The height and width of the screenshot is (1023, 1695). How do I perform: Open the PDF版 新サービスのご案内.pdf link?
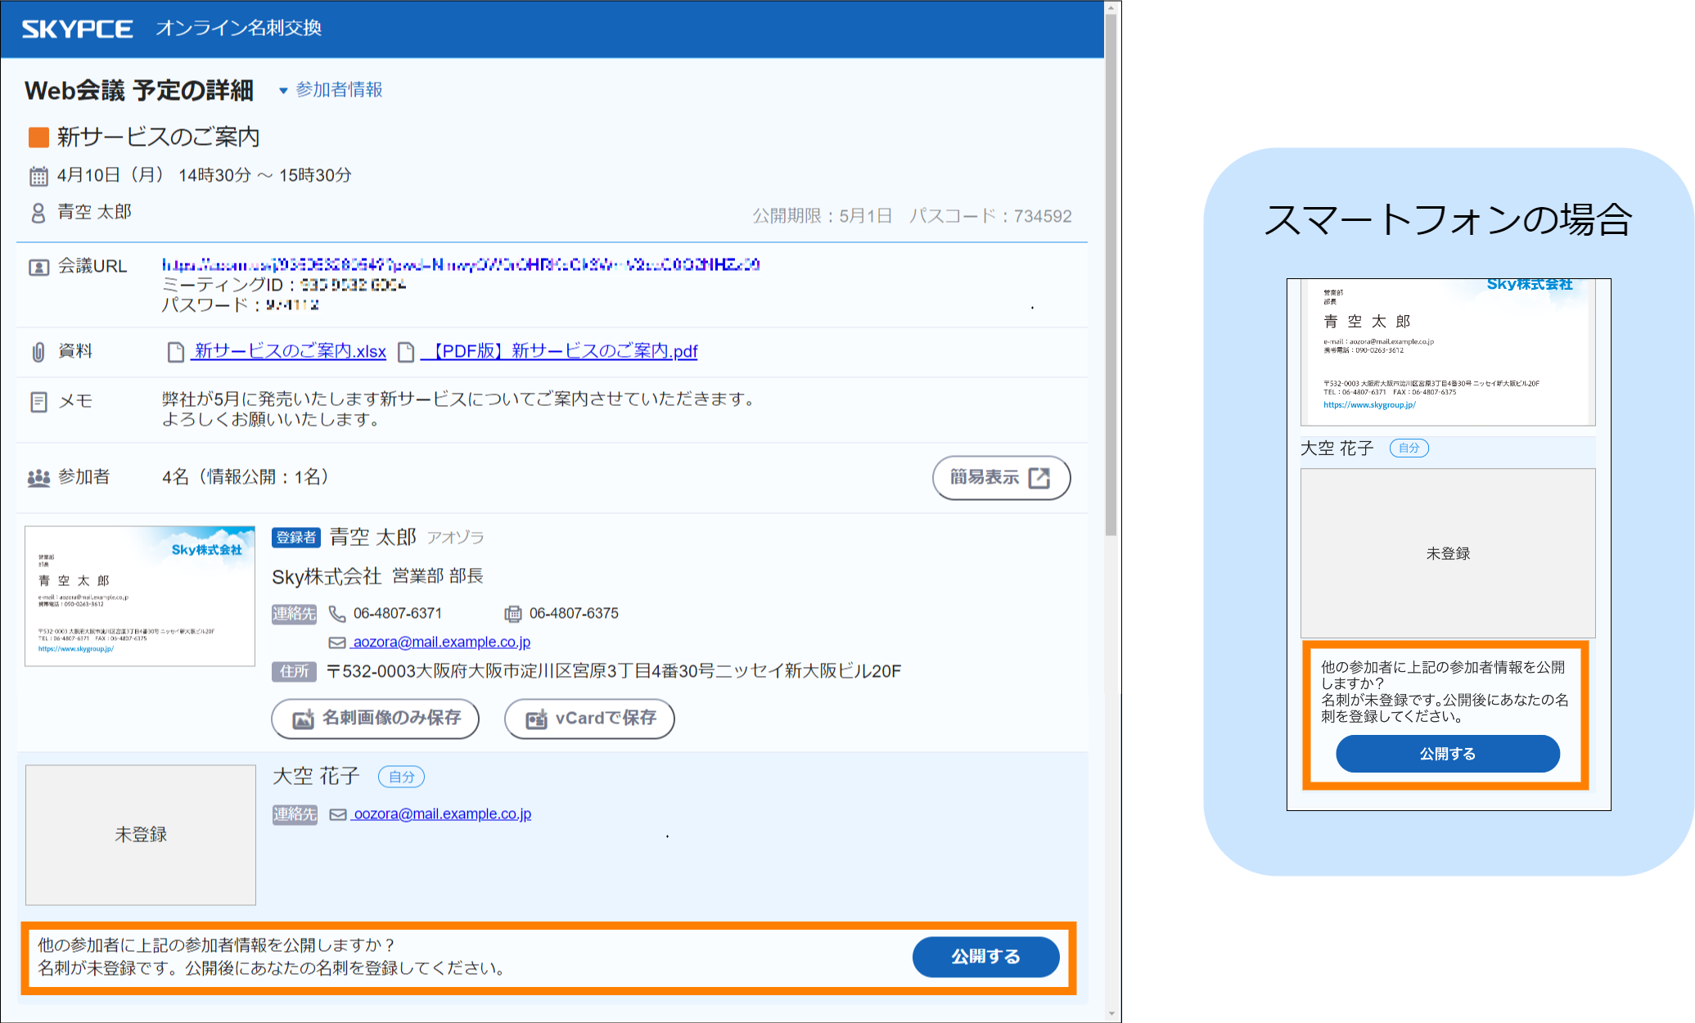559,351
